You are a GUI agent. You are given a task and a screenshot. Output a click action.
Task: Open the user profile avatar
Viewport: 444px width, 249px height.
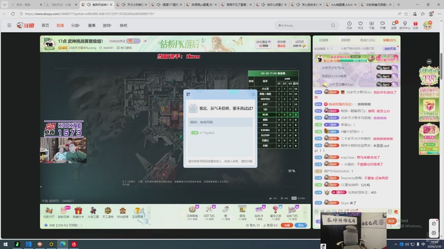[427, 25]
